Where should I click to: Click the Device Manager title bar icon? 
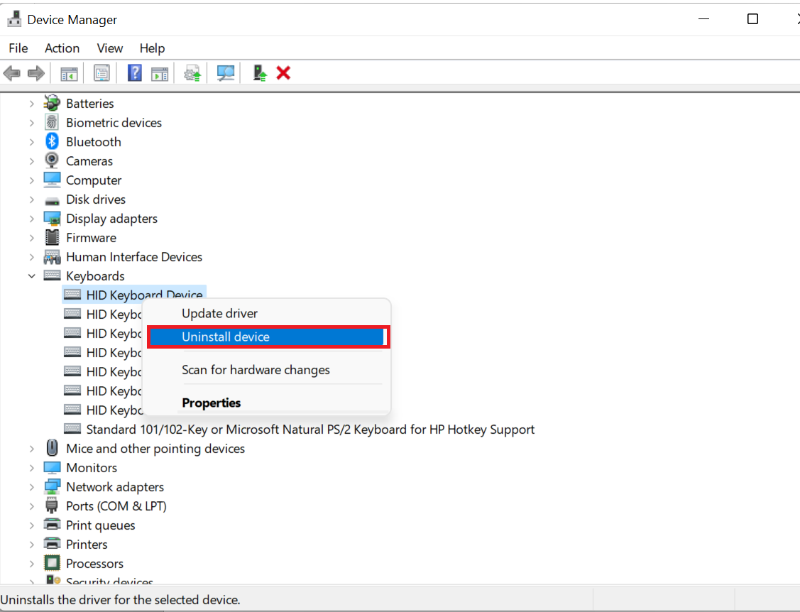(14, 19)
